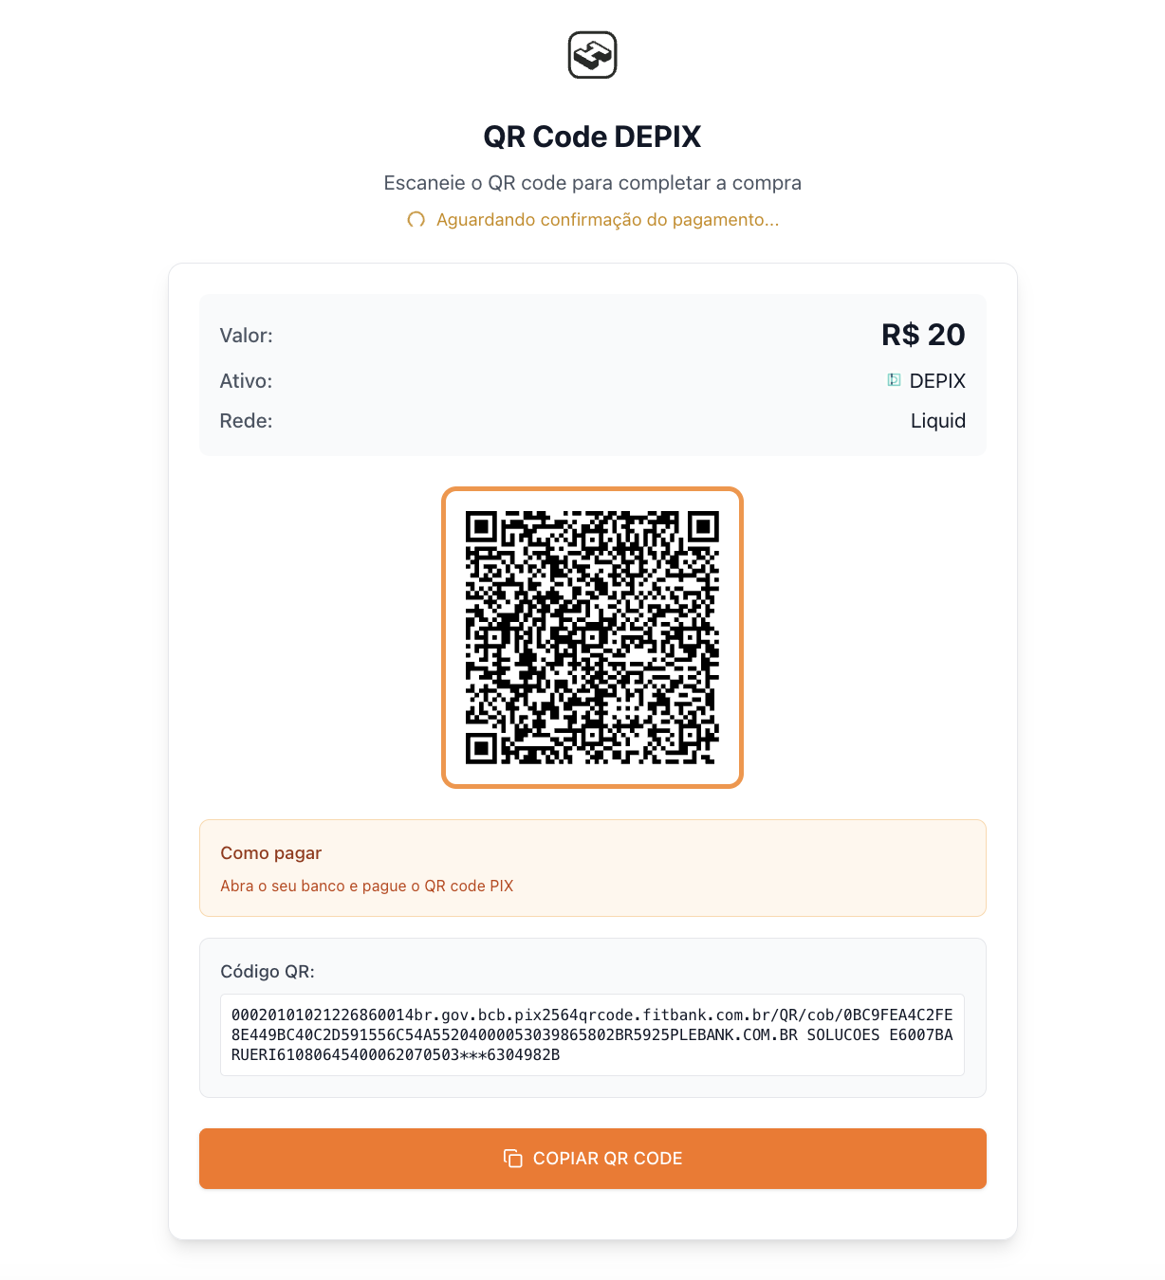This screenshot has height=1280, width=1165.
Task: Click the app logo at the top
Action: click(x=592, y=55)
